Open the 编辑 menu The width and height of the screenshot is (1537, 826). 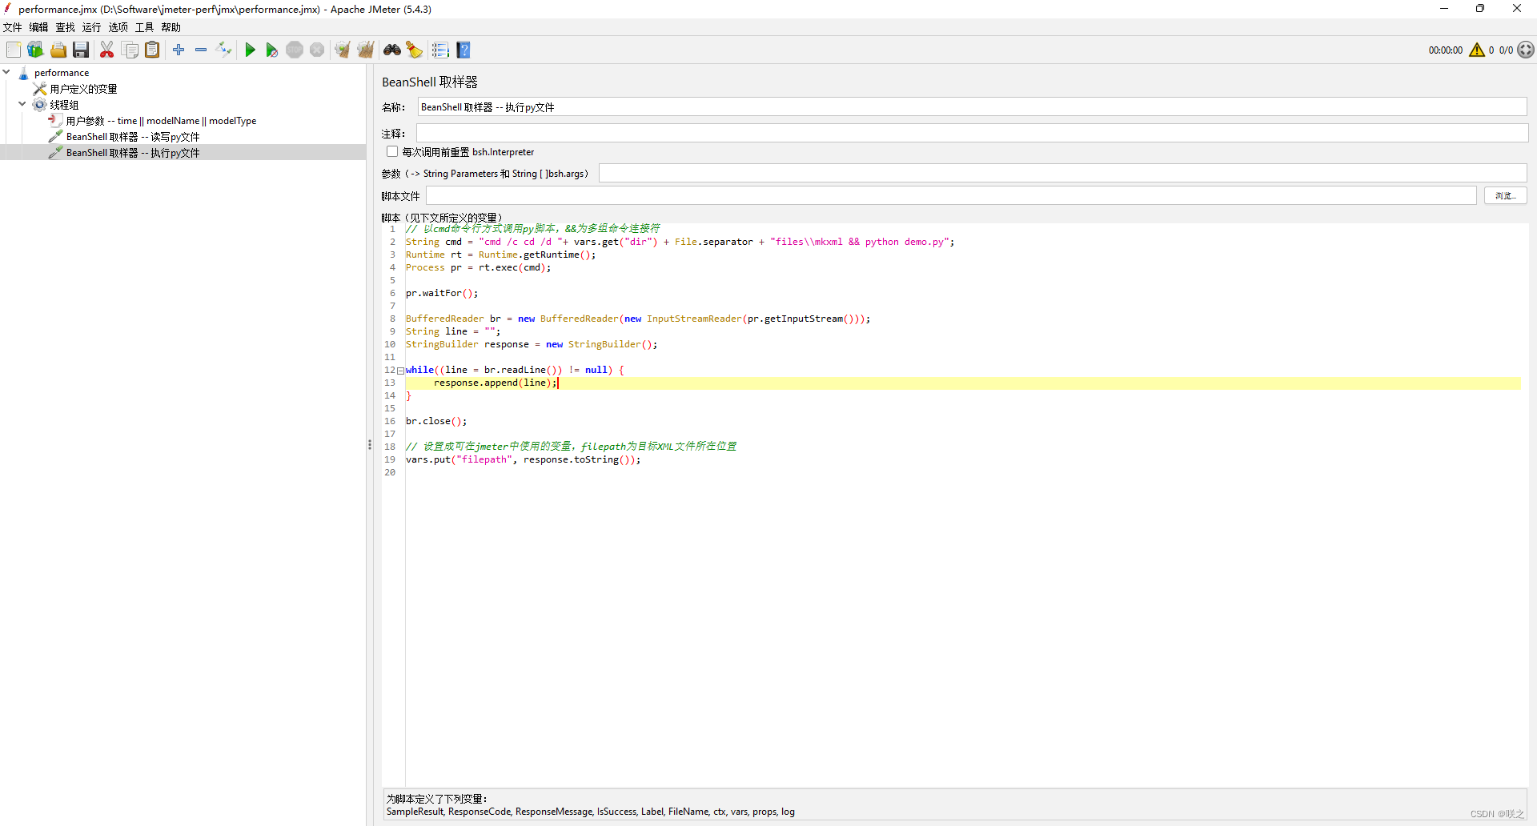point(39,27)
